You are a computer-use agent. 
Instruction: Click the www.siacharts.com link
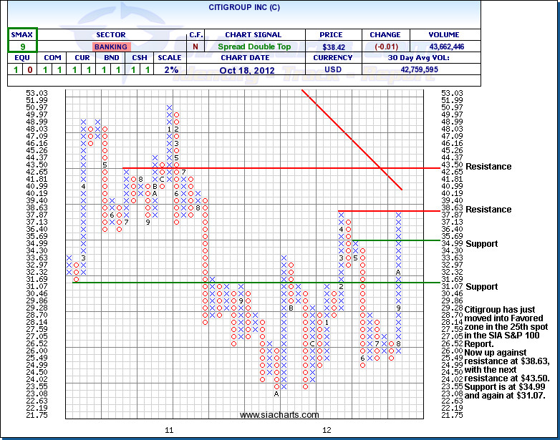(x=279, y=415)
